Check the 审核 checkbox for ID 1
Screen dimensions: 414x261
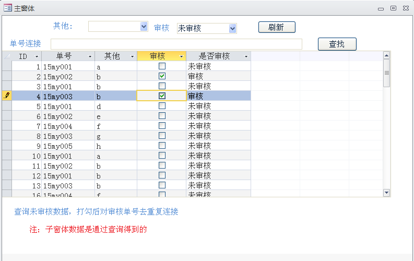(162, 66)
